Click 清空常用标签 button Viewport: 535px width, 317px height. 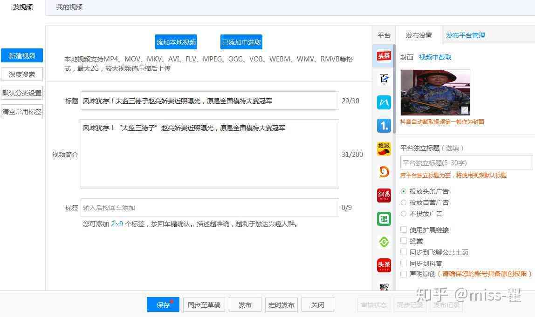click(x=22, y=111)
